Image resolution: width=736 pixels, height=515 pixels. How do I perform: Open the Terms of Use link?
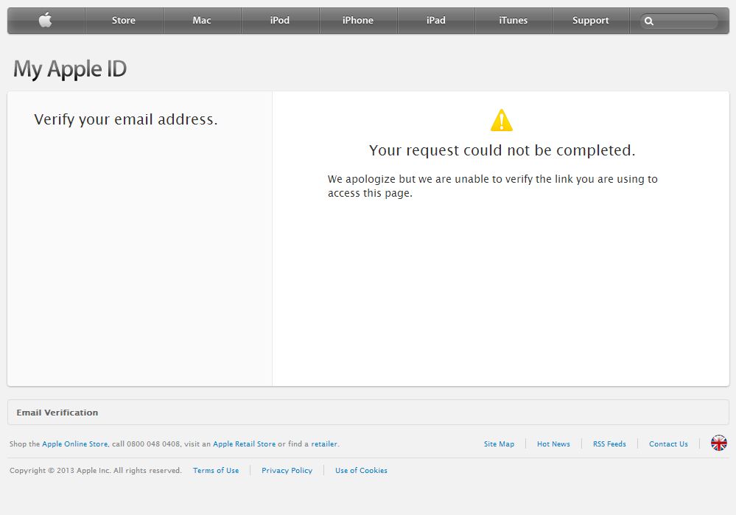[x=216, y=470]
